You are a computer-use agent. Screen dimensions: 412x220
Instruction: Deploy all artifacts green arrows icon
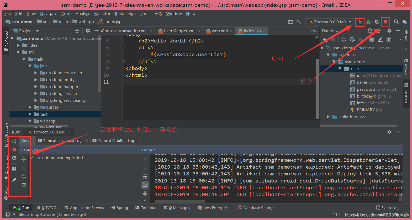(24, 159)
